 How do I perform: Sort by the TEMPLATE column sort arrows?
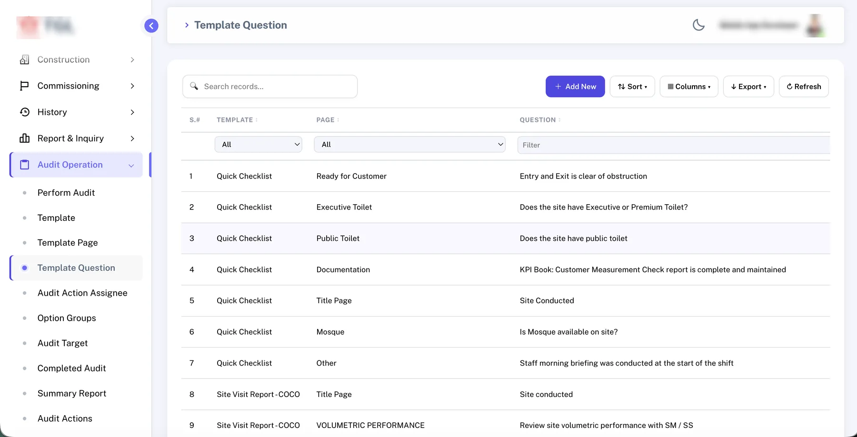[x=257, y=120]
